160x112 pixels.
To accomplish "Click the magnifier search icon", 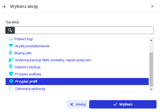I will (10, 30).
